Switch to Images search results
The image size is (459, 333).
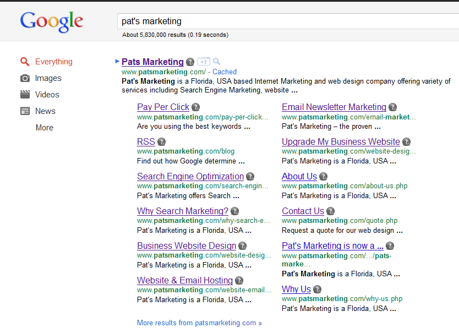48,78
